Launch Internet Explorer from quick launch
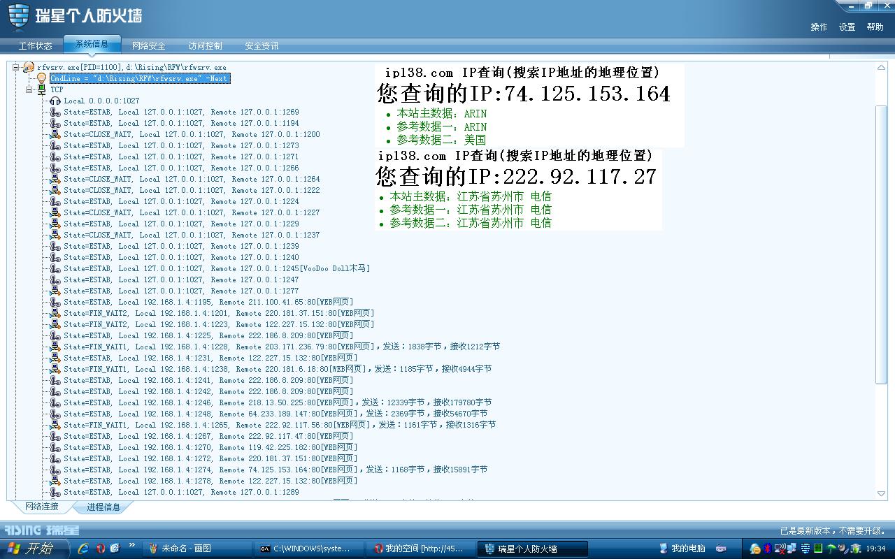Viewport: 895px width, 559px height. click(83, 549)
